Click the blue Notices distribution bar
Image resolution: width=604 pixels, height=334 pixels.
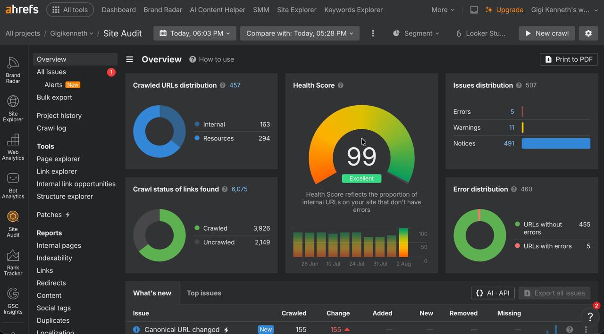(556, 143)
